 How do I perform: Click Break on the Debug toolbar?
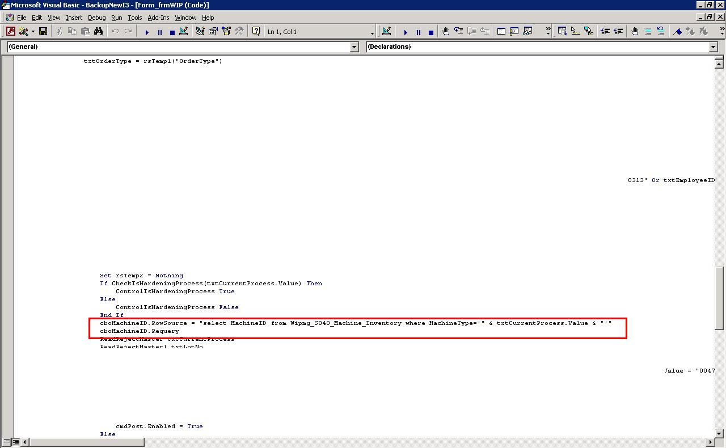tap(419, 32)
